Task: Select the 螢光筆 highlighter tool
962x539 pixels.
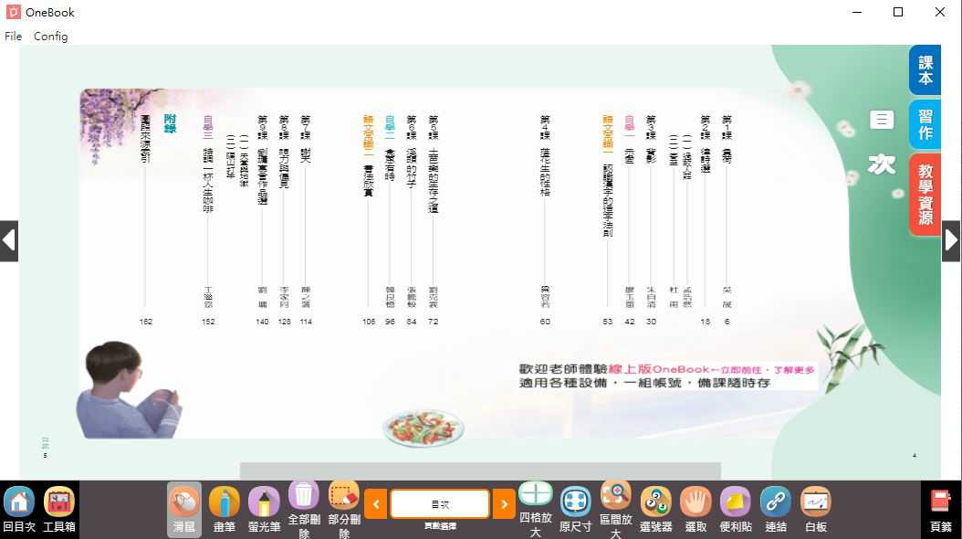Action: 264,510
